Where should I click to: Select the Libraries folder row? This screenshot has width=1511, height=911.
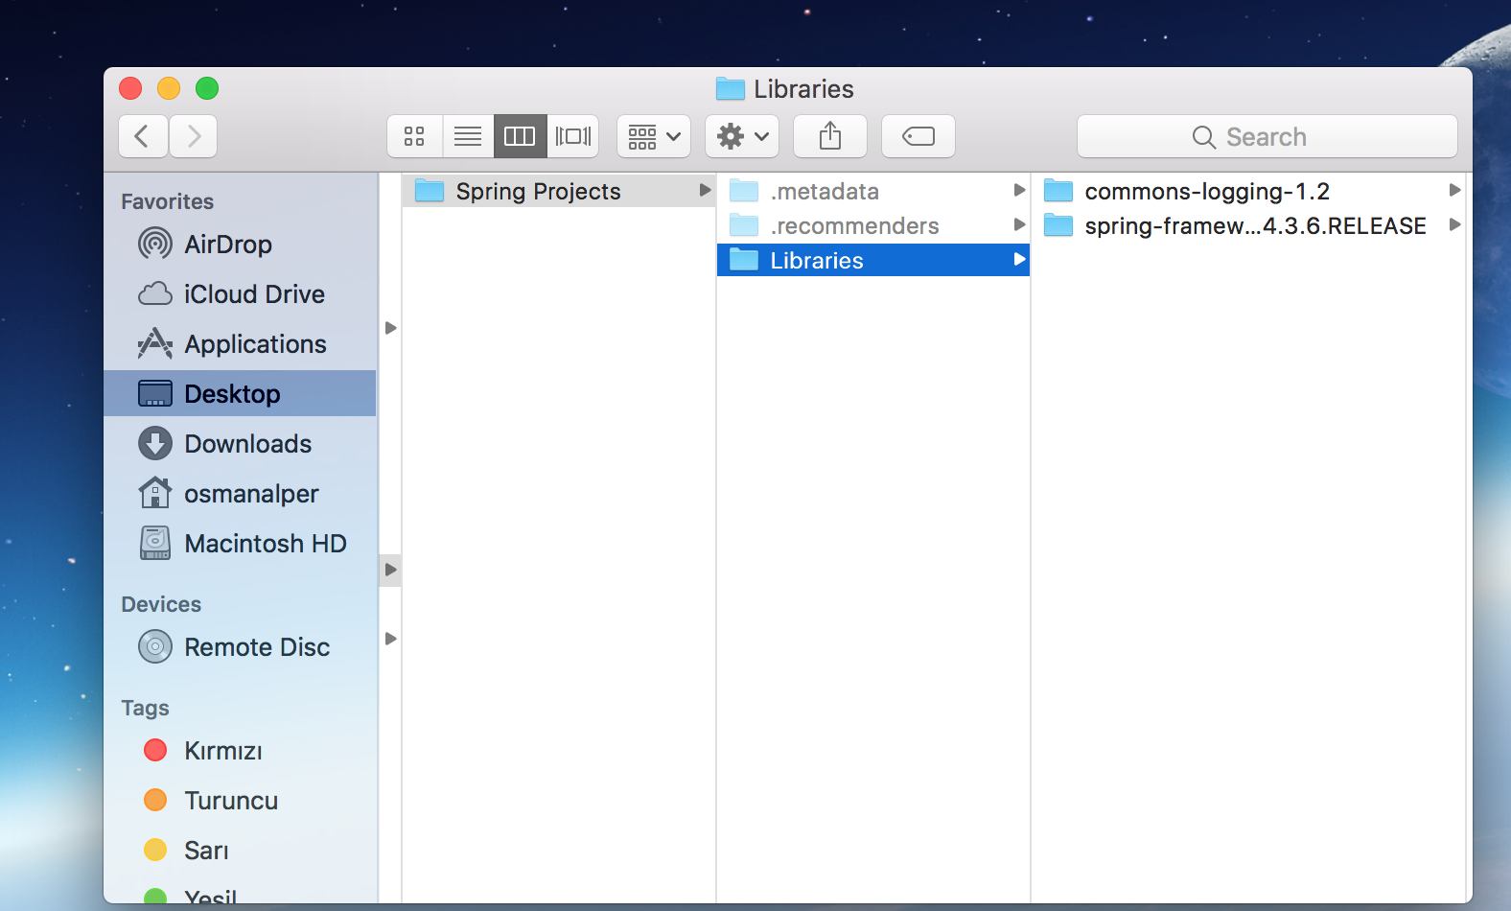click(873, 260)
